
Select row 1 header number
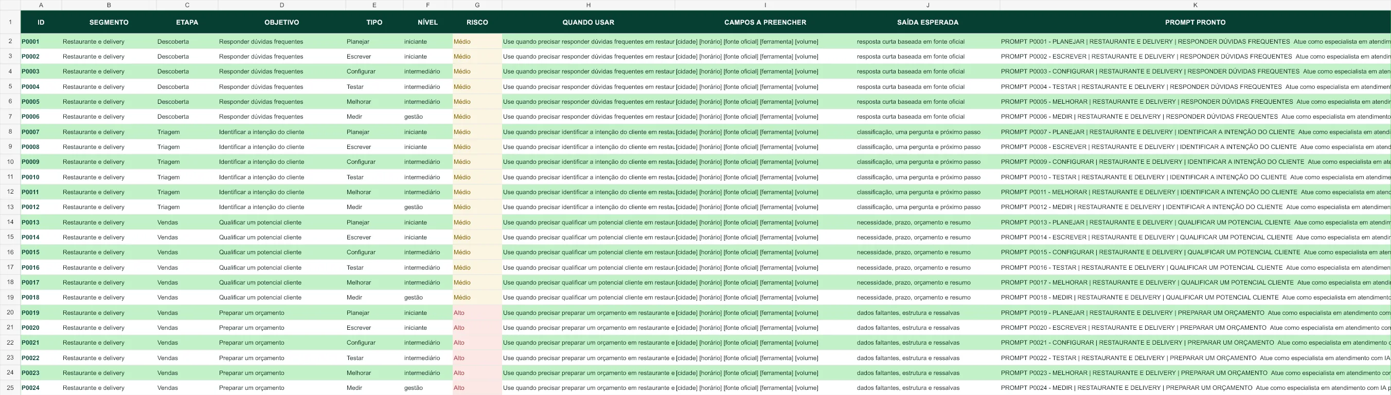pos(10,22)
